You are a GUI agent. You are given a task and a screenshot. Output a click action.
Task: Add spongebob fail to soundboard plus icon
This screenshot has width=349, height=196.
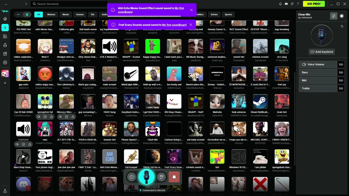point(45,117)
